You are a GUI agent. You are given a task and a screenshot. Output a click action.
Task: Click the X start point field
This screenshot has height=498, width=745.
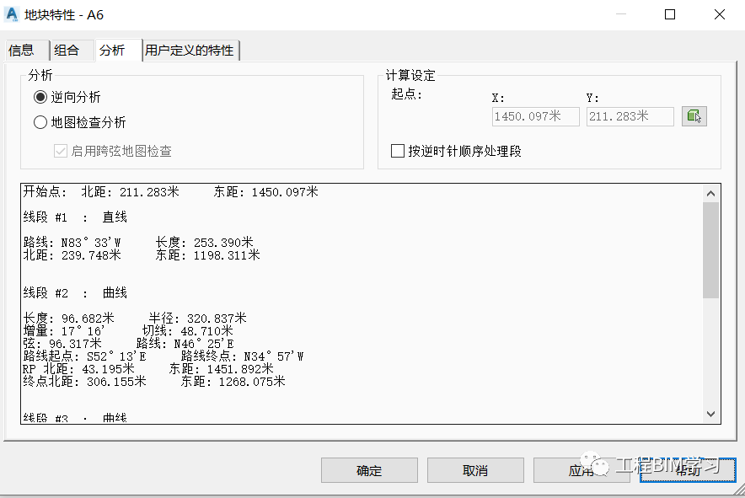[x=535, y=116]
